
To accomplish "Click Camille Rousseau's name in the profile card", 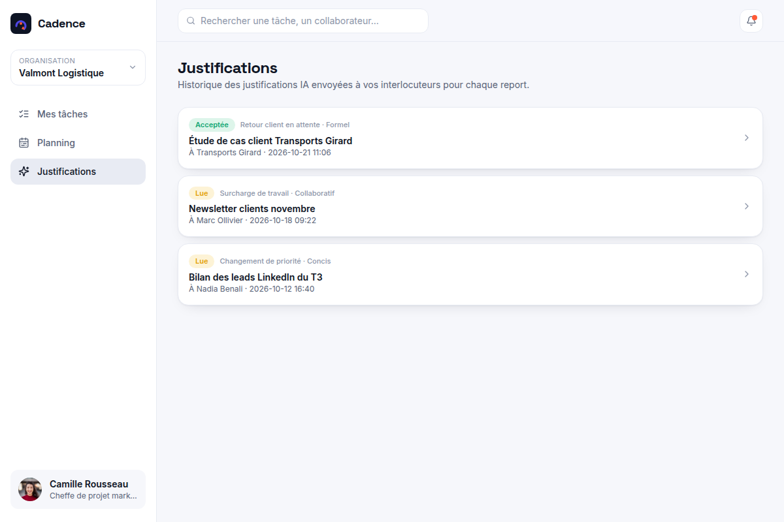I will tap(89, 484).
